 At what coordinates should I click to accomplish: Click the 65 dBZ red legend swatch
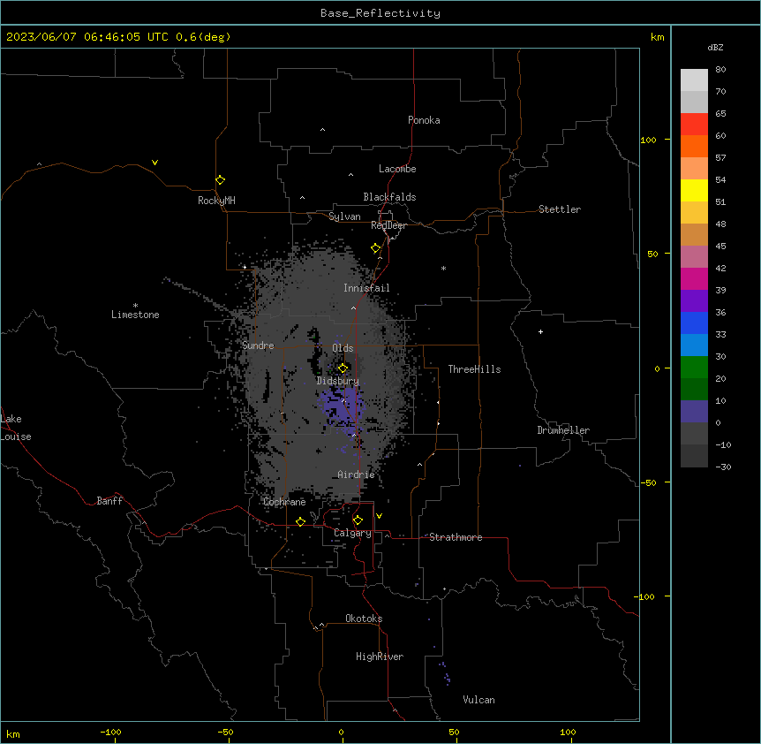[x=694, y=125]
